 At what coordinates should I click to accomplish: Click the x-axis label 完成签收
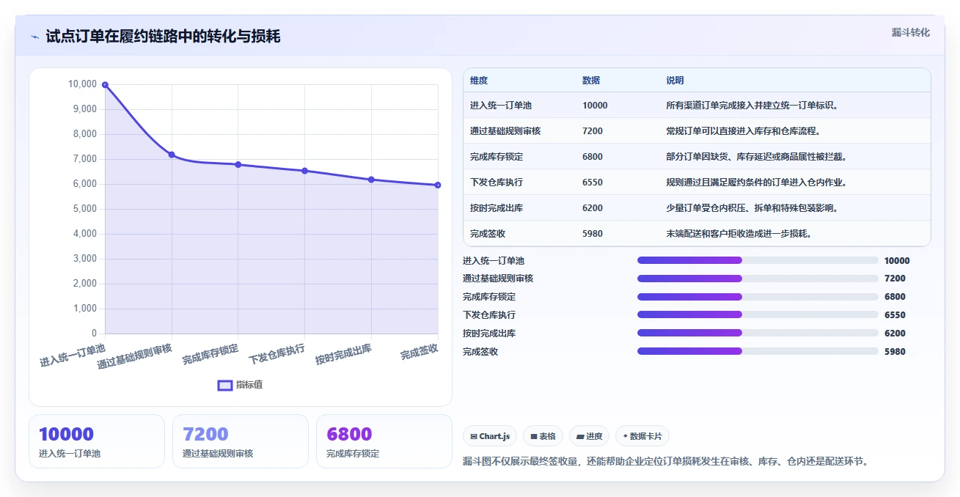pyautogui.click(x=419, y=352)
